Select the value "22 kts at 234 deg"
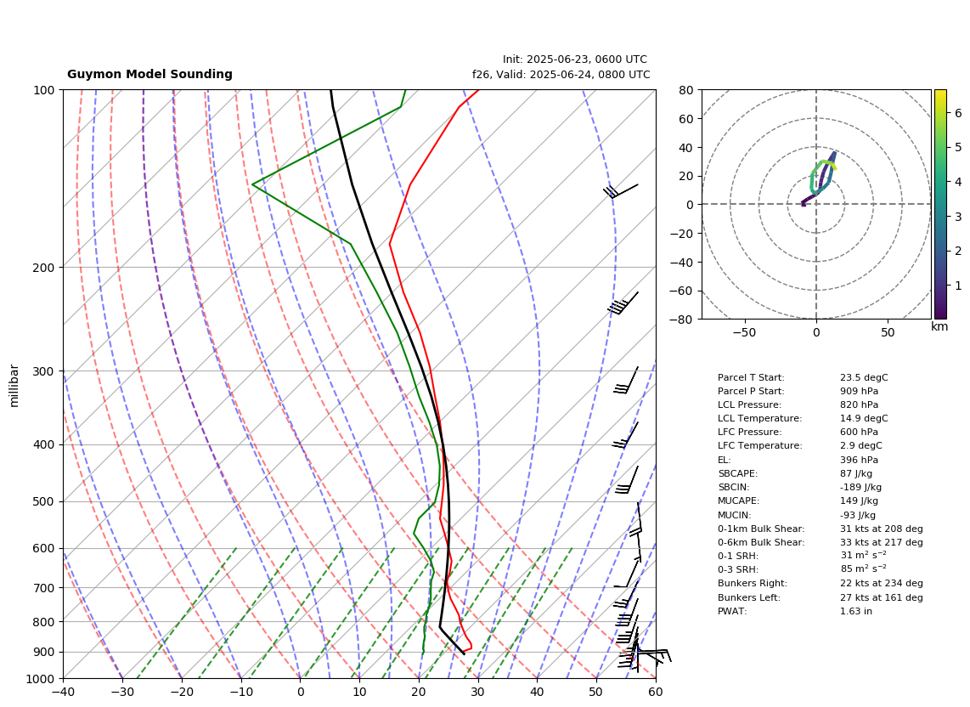970x707 pixels. pos(882,583)
